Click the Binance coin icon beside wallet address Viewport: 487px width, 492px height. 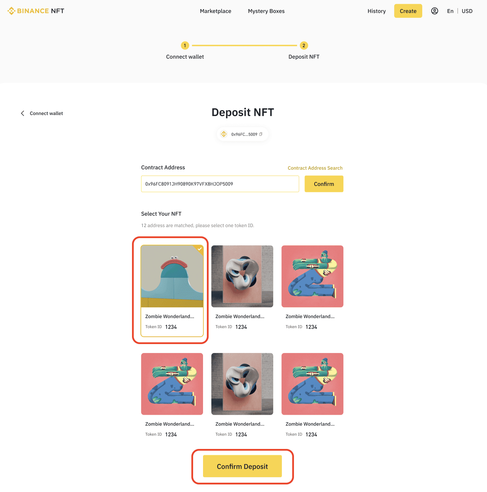[x=224, y=134]
